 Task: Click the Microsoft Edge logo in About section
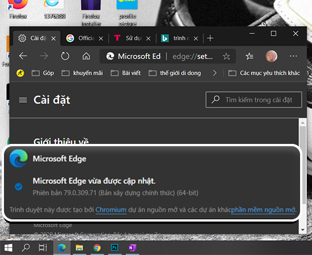tap(19, 159)
